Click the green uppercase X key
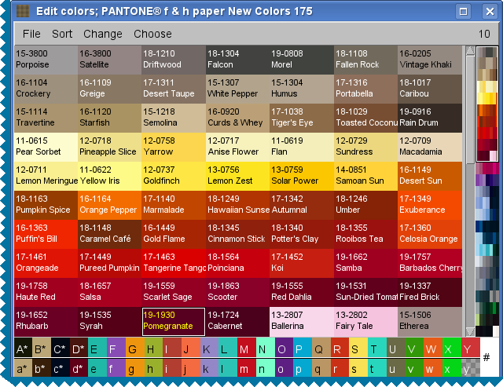503x387 pixels. (x=452, y=349)
